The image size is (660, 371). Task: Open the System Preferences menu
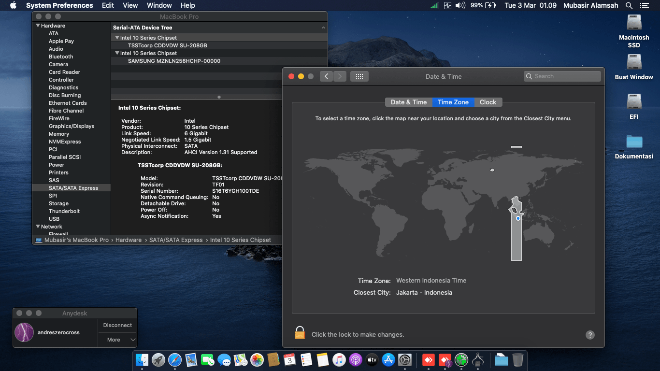point(59,5)
